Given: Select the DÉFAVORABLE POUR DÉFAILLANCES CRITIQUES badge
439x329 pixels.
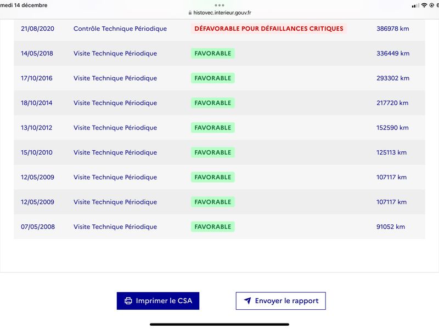Looking at the screenshot, I should click(x=269, y=29).
